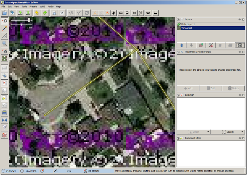Open the Audio menu
Viewport: 247px width, 175px height.
51,6
